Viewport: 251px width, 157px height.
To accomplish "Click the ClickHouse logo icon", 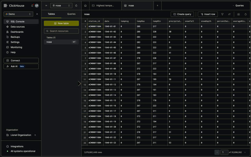I will 6,6.
